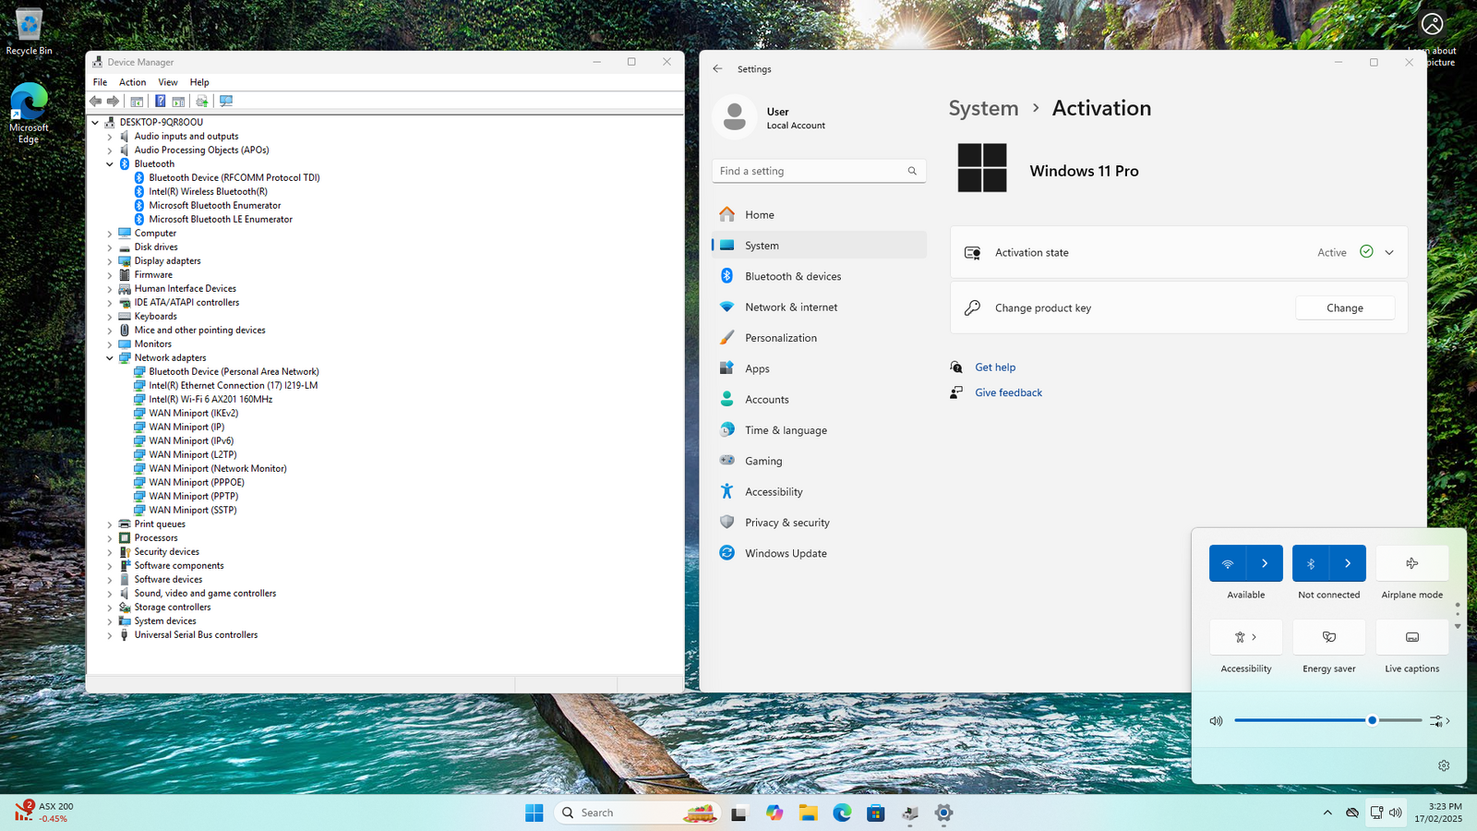Toggle Live captions in quick settings
Image resolution: width=1477 pixels, height=831 pixels.
(1412, 637)
